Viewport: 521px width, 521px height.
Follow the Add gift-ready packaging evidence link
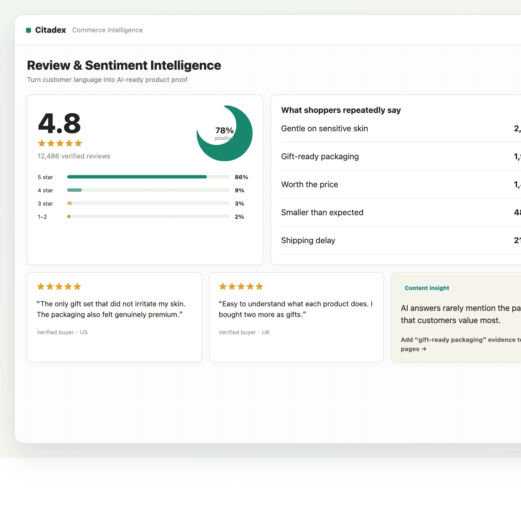pos(461,344)
